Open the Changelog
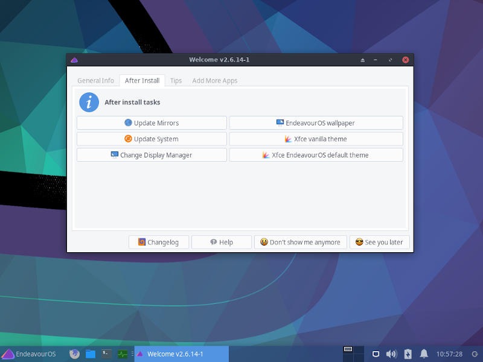 [159, 242]
